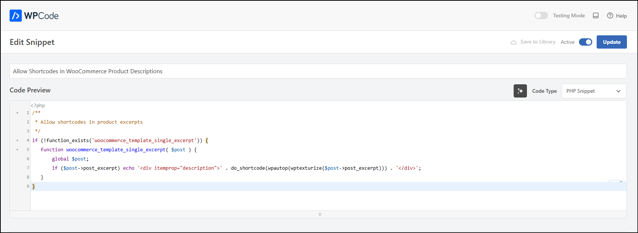Click the 'global $post;' code line
638x233 pixels.
[x=70, y=159]
